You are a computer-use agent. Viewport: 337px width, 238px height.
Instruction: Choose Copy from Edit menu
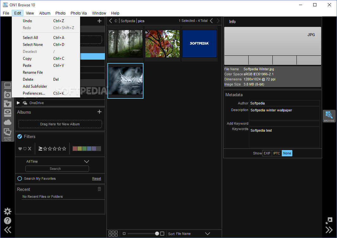pyautogui.click(x=46, y=59)
